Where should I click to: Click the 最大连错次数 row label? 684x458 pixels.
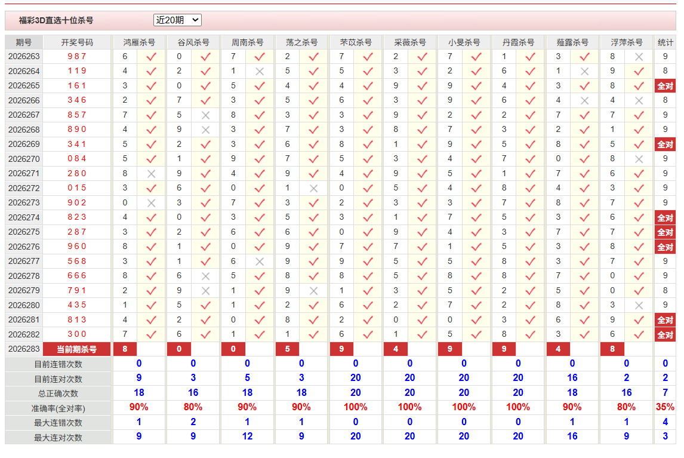(58, 423)
